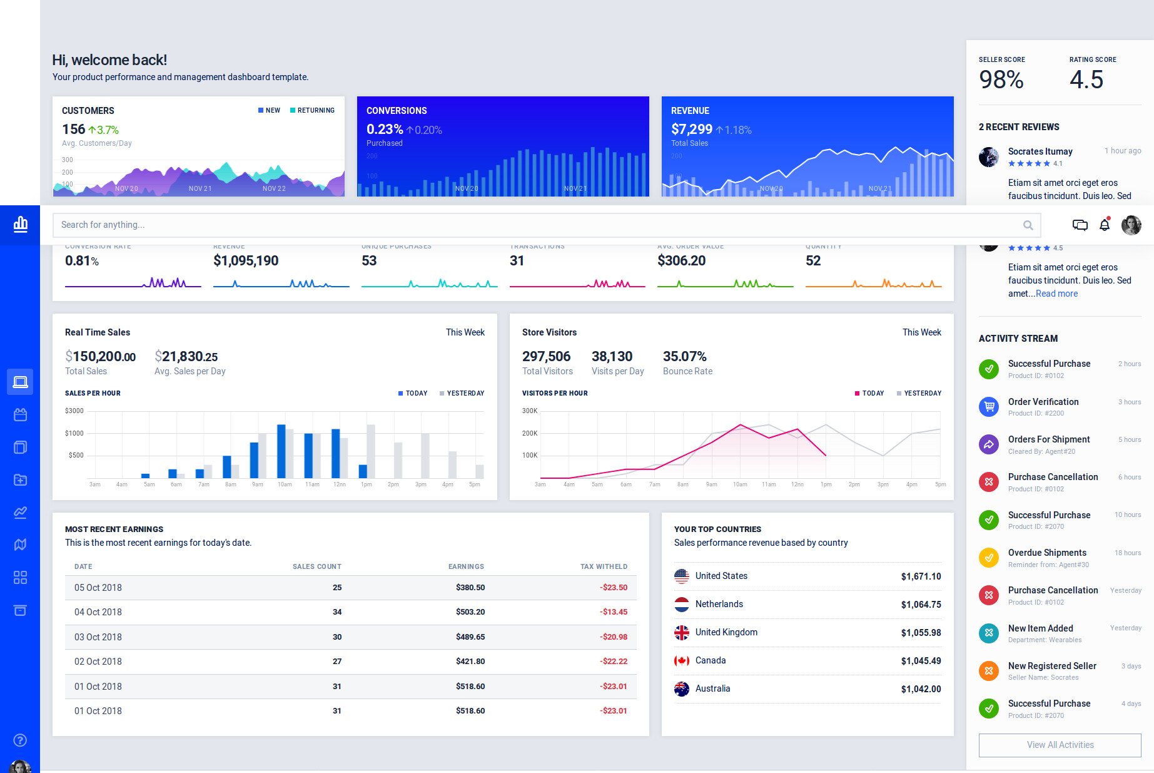Open This Week in Real Time Sales
This screenshot has width=1154, height=773.
click(465, 332)
